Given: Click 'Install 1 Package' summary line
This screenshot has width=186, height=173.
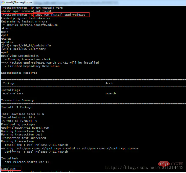Looking at the screenshot, I should 17,107.
